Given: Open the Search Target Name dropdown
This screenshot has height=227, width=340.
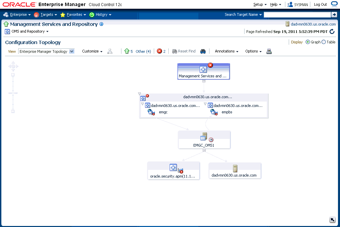Looking at the screenshot, I should [x=243, y=14].
